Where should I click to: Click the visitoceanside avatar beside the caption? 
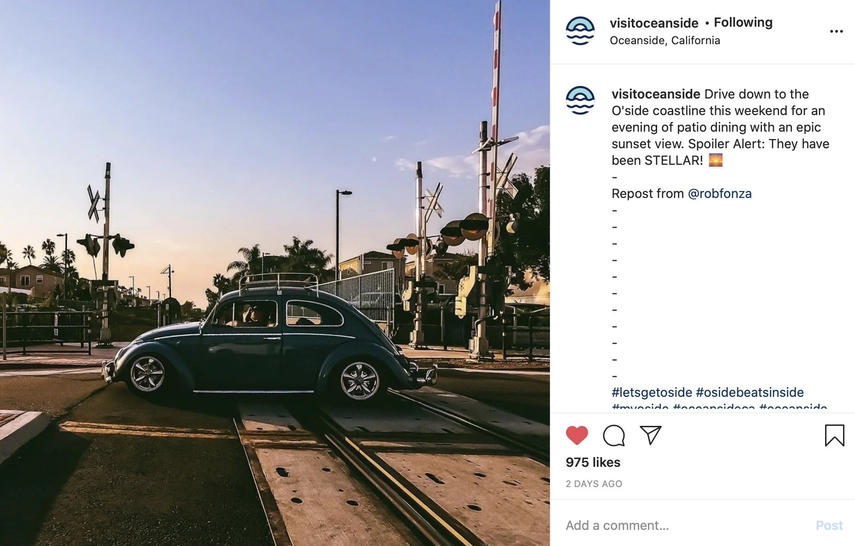(580, 100)
